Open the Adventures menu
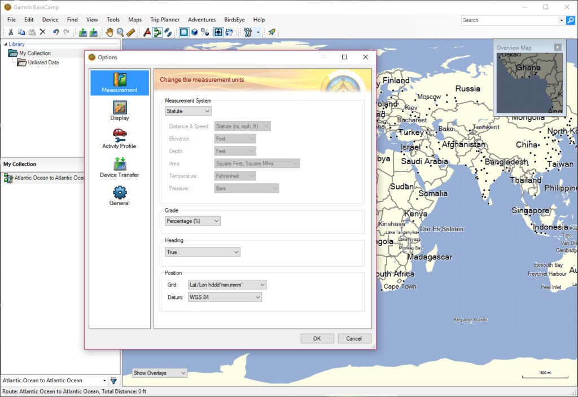The height and width of the screenshot is (397, 578). 202,20
